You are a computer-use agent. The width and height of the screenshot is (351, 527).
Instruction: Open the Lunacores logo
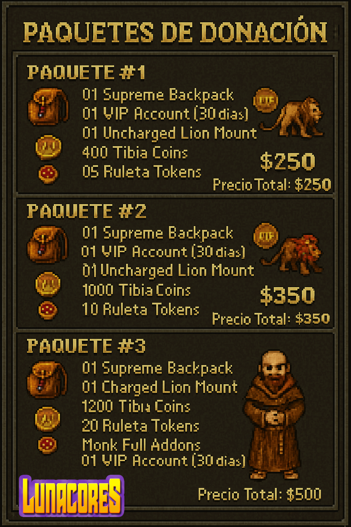pos(71,495)
